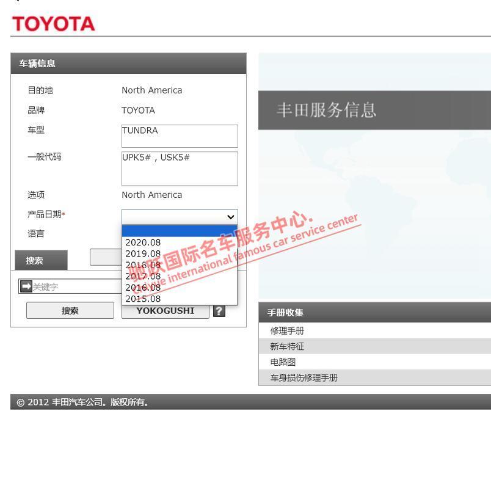Viewport: 491px width, 491px height.
Task: Click the 选项 field label
Action: [x=36, y=195]
